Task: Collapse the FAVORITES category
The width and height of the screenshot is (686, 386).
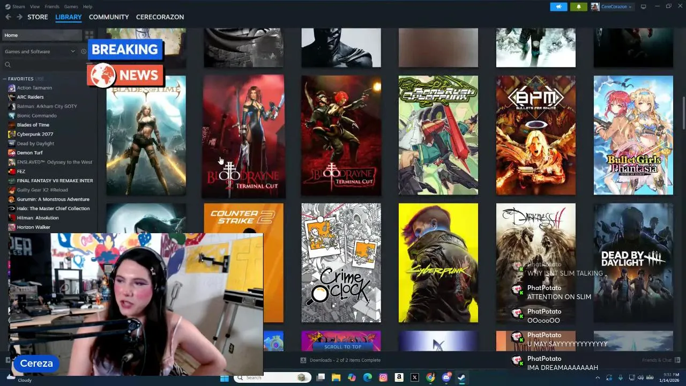Action: [x=5, y=79]
